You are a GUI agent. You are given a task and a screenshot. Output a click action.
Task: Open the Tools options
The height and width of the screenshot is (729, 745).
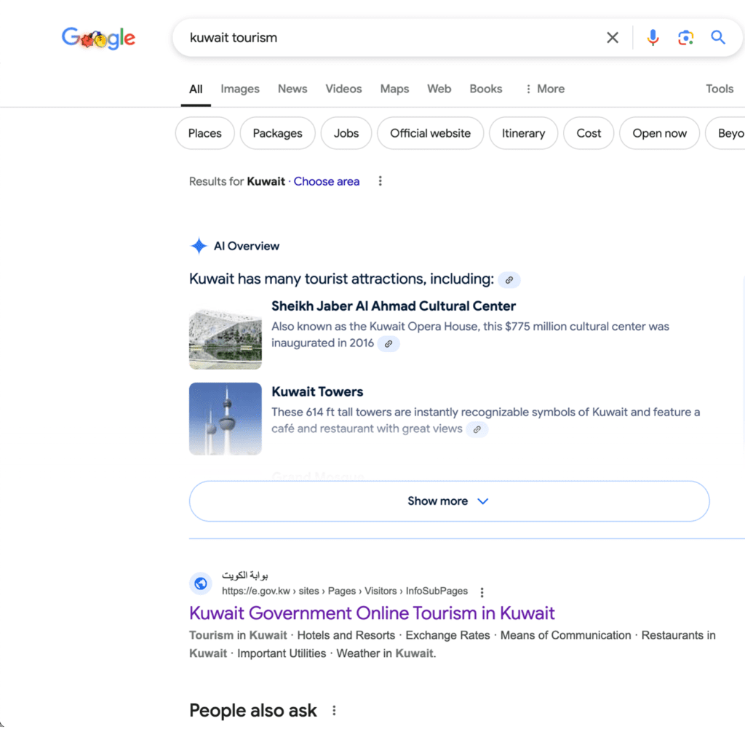click(720, 89)
